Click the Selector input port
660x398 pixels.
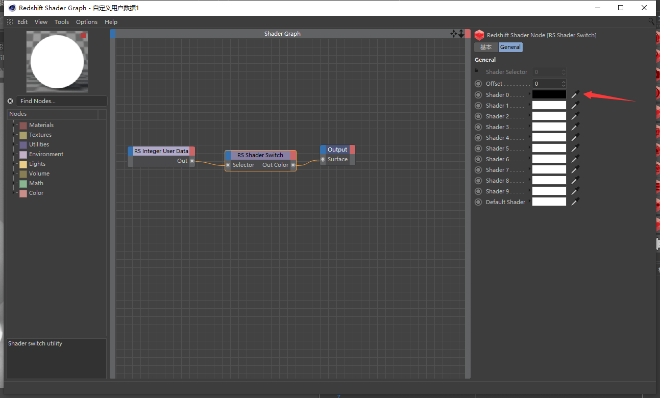pos(228,165)
